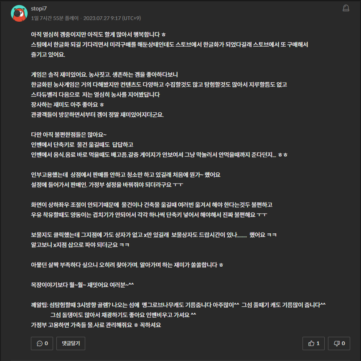Click the line starting 스팀에서 한글화 되길
Viewport: 361px width, 361px height.
coord(170,44)
